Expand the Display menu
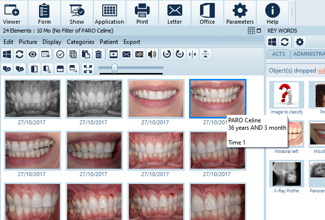This screenshot has width=325, height=220. pyautogui.click(x=52, y=42)
